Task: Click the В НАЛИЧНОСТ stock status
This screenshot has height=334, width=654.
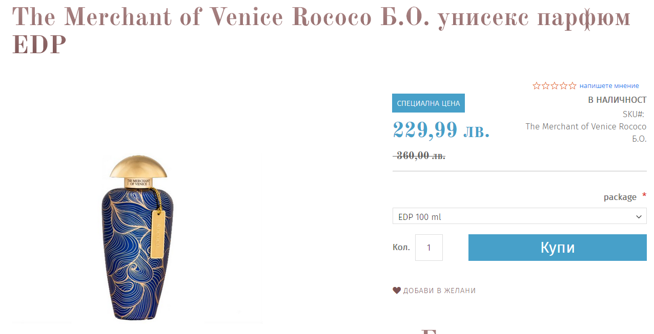Action: (x=617, y=100)
